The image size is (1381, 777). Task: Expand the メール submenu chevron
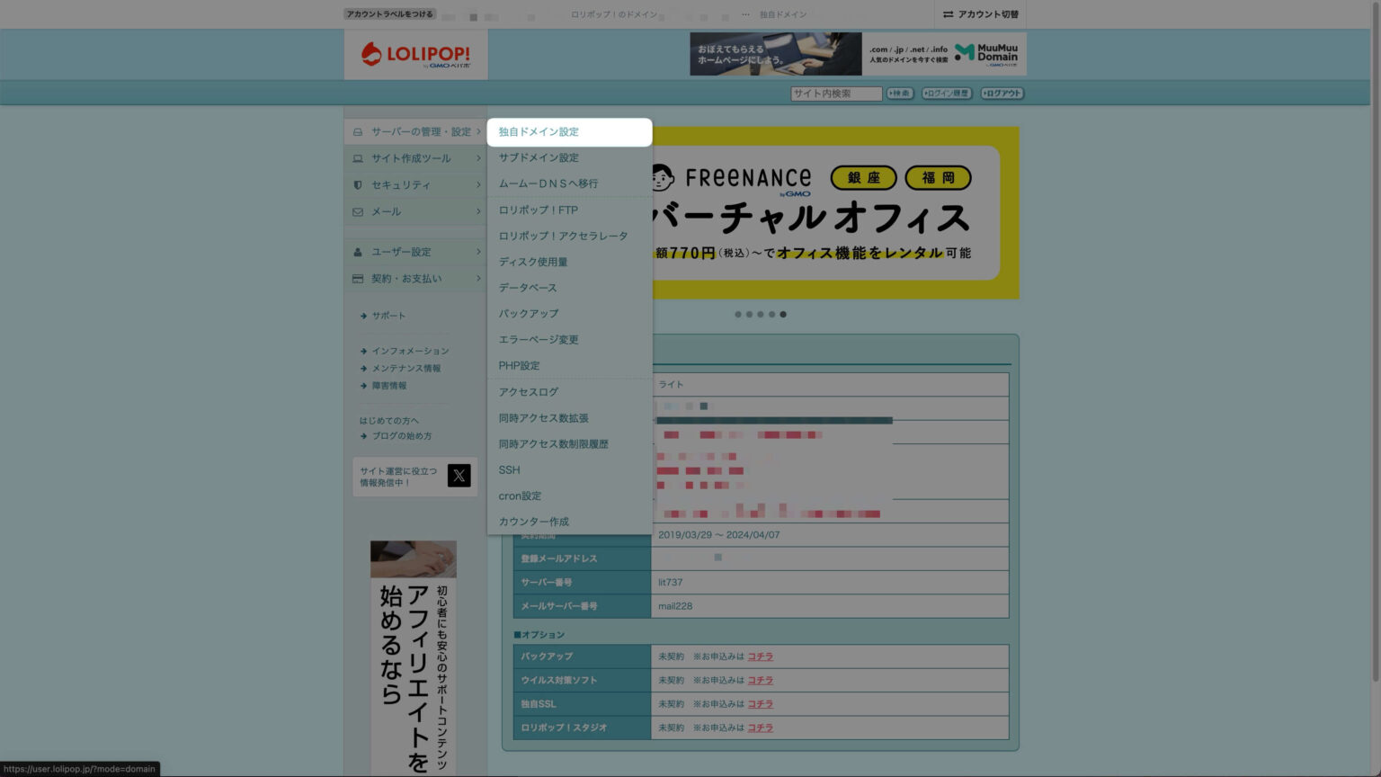pyautogui.click(x=477, y=211)
